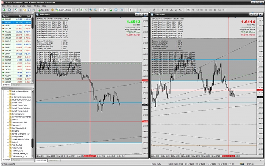265x166 pixels.
Task: Switch to the EURUSD,M1 chart tab
Action: coord(41,160)
